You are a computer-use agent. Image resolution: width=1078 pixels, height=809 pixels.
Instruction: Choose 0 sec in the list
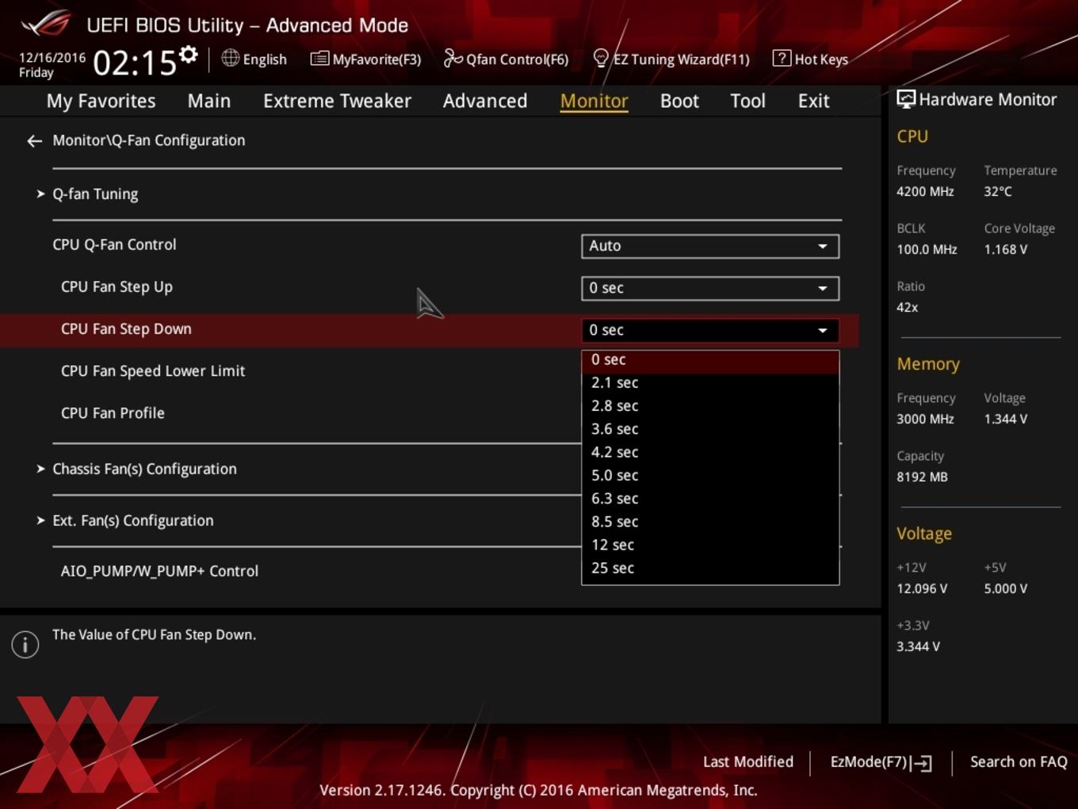pyautogui.click(x=710, y=360)
